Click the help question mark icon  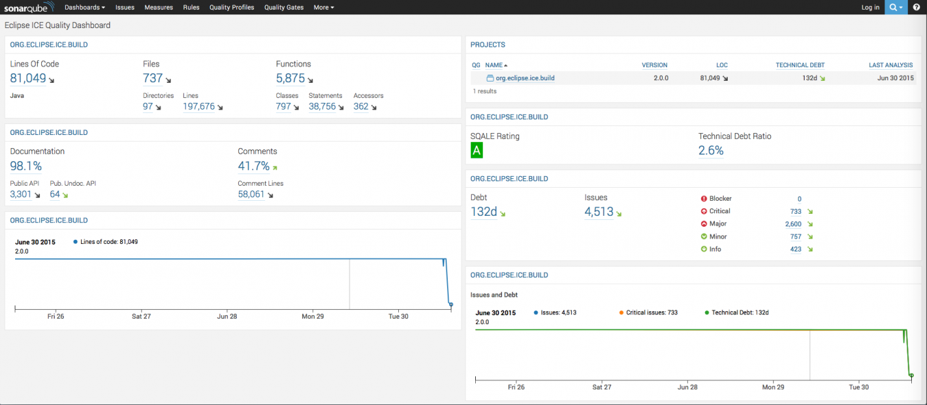coord(916,8)
